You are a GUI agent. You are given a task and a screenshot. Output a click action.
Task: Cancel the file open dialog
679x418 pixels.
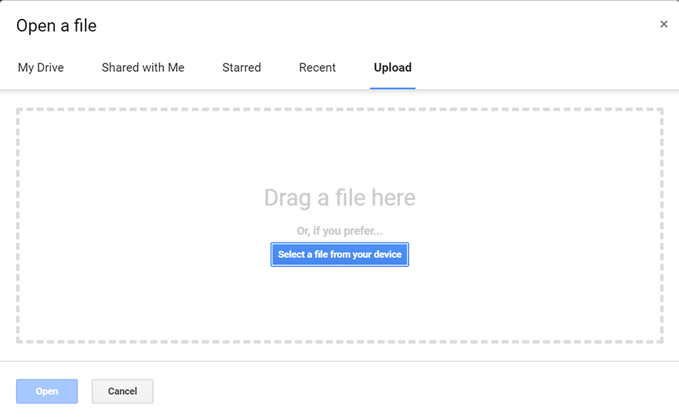pyautogui.click(x=122, y=392)
